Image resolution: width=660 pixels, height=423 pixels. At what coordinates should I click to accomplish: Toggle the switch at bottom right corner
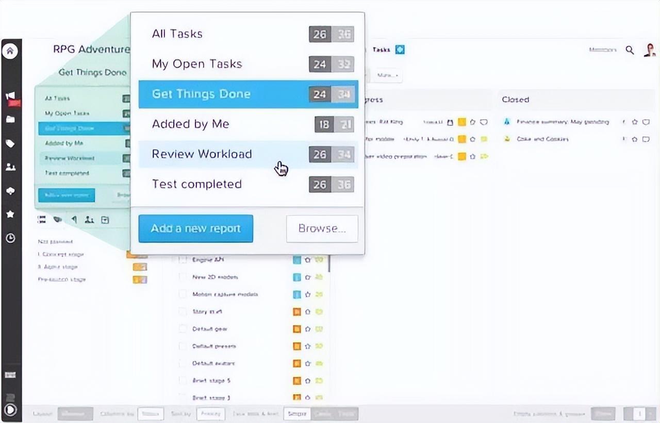coord(639,414)
